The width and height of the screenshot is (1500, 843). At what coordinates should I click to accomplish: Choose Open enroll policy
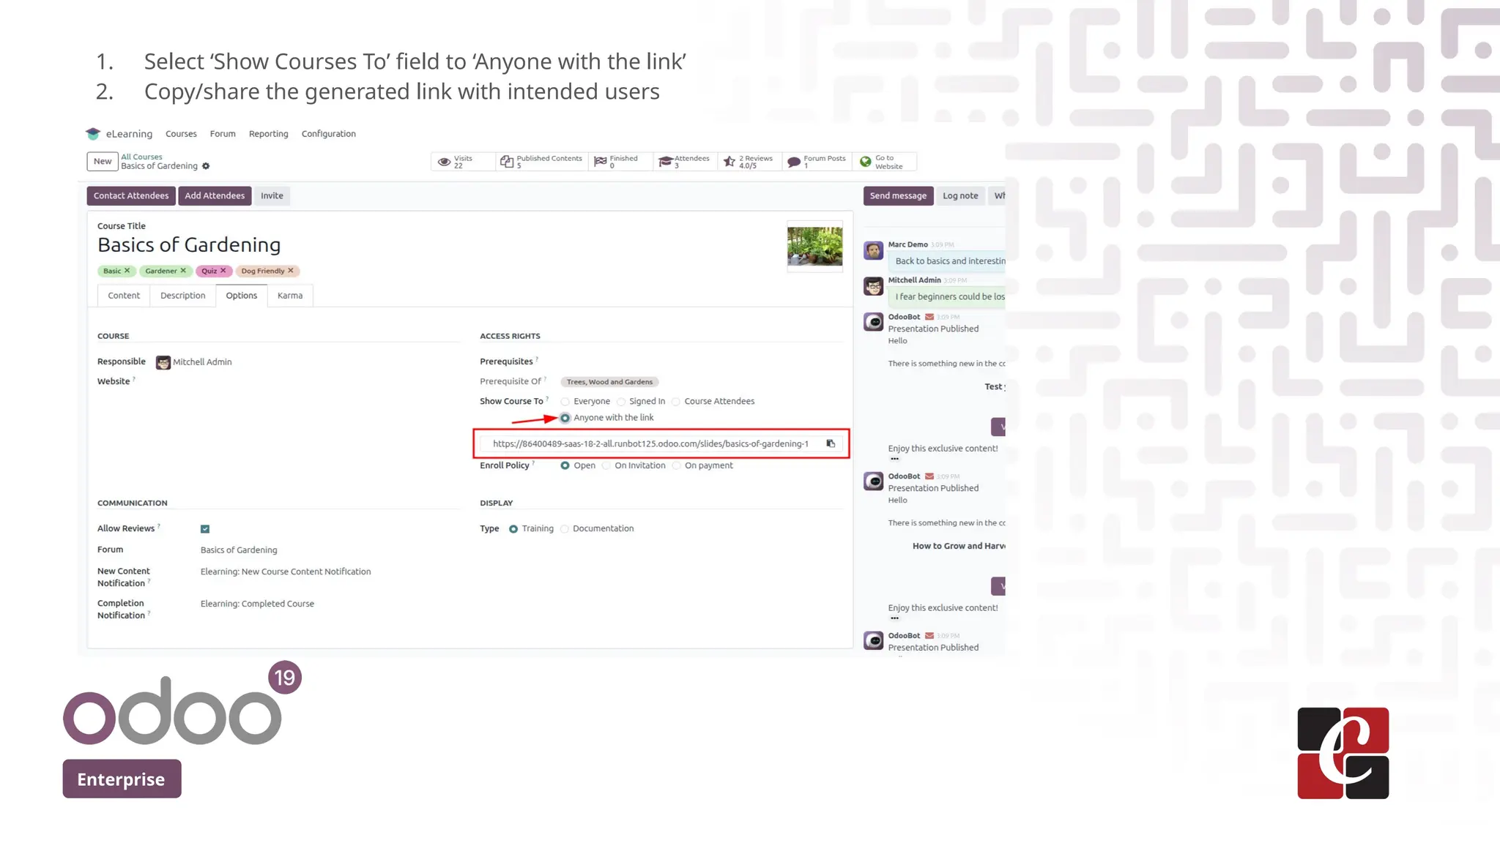pyautogui.click(x=565, y=465)
